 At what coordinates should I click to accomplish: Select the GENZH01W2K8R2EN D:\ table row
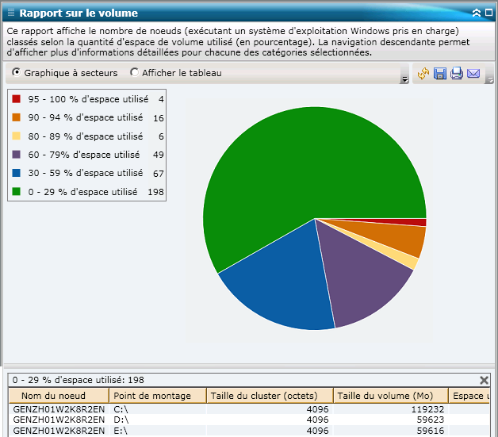159,420
